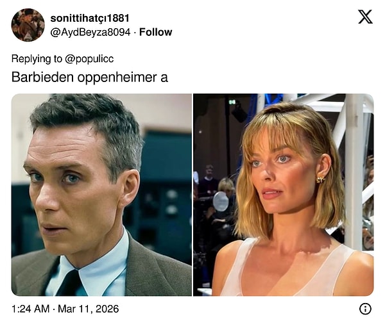
Task: Enlarge the left photo of suited man
Action: click(101, 195)
